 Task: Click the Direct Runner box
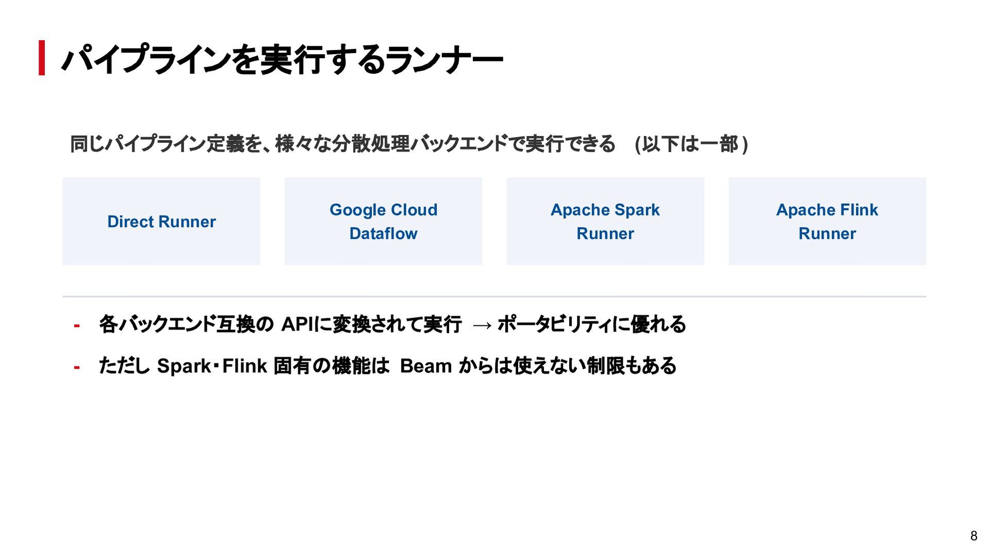click(x=161, y=221)
